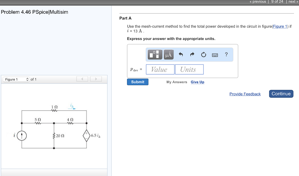Navigate to the previous problem
This screenshot has width=299, height=176.
click(x=257, y=1)
